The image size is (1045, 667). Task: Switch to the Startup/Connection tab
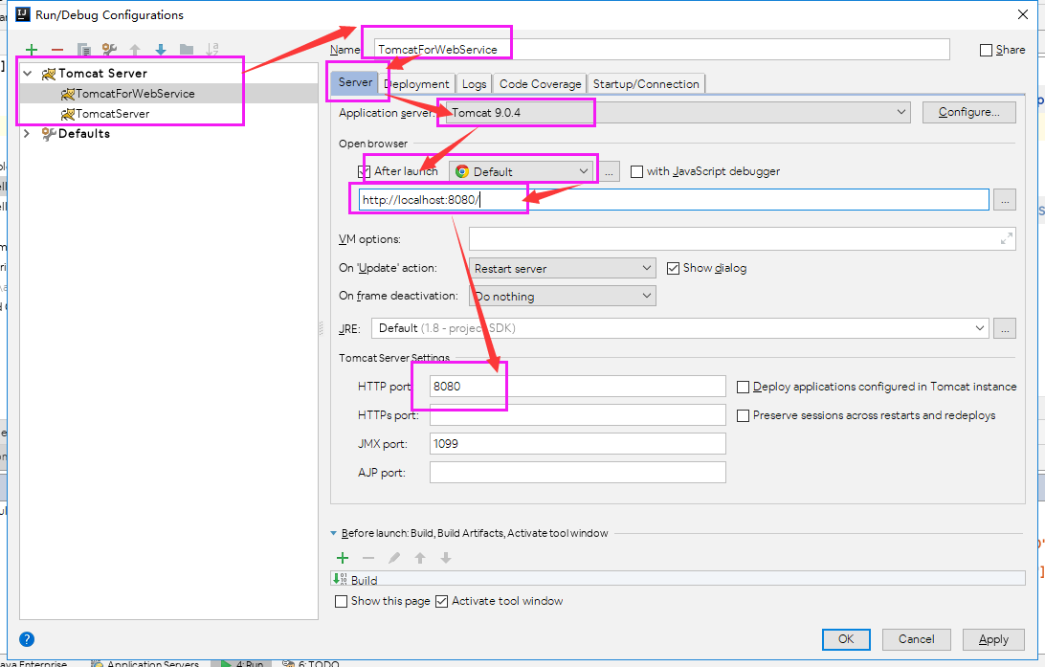click(646, 84)
